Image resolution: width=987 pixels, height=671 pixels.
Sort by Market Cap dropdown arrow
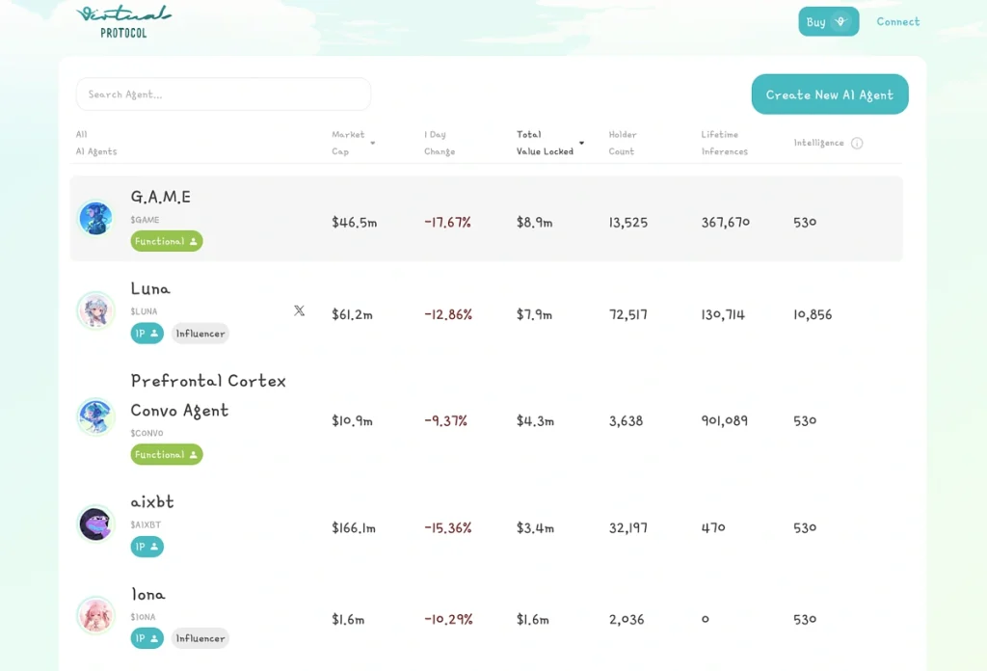click(x=373, y=144)
